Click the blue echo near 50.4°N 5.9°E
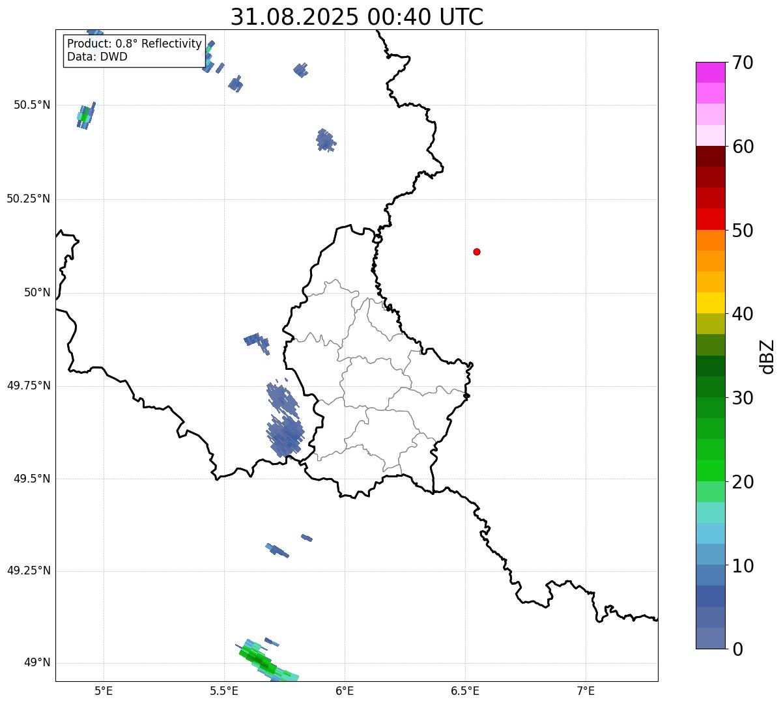 click(x=326, y=140)
